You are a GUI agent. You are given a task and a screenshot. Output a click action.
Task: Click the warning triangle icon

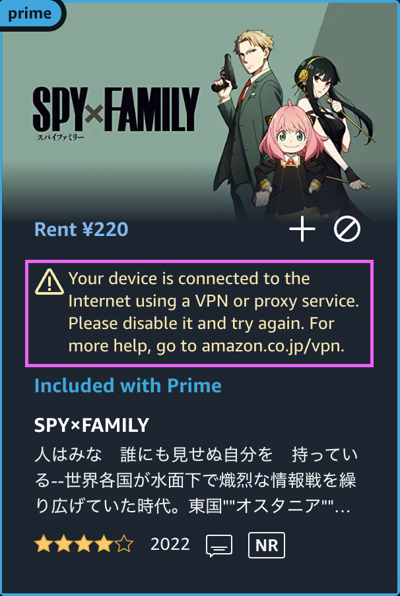(50, 282)
